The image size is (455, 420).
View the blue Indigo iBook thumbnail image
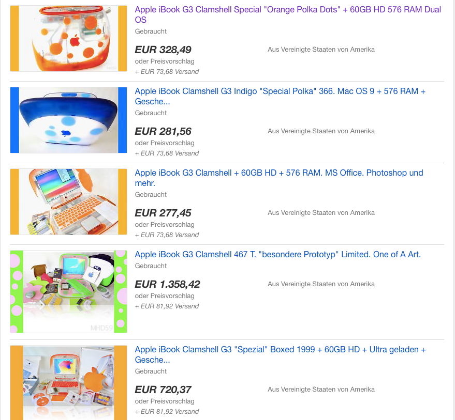68,120
